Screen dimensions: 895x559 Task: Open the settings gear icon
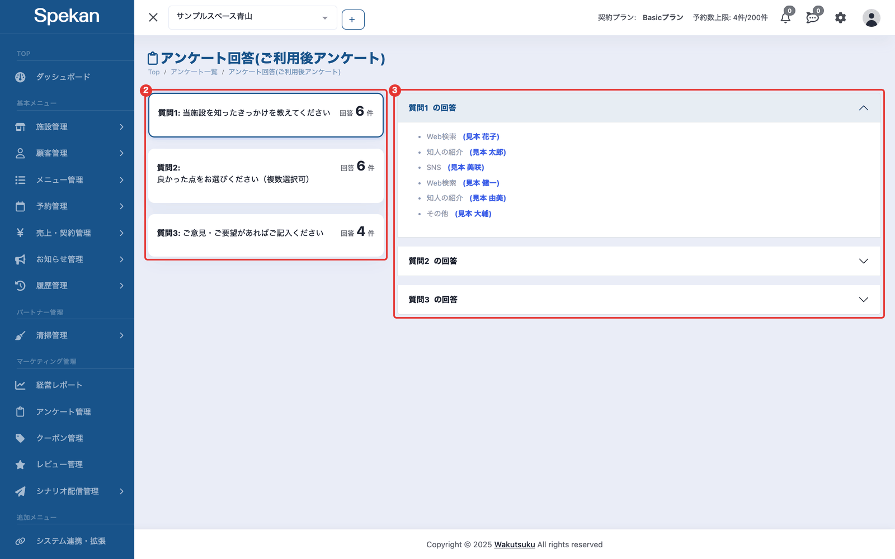tap(840, 18)
